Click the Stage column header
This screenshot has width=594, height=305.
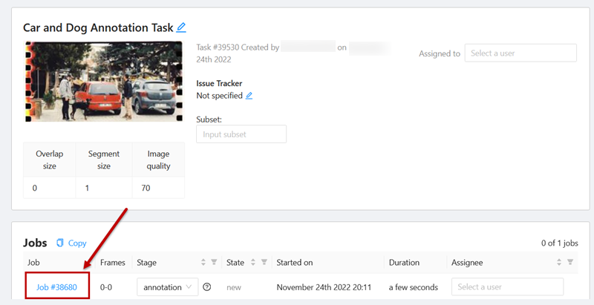(146, 263)
